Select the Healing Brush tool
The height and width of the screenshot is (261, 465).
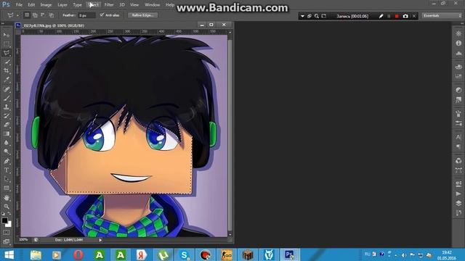[7, 89]
